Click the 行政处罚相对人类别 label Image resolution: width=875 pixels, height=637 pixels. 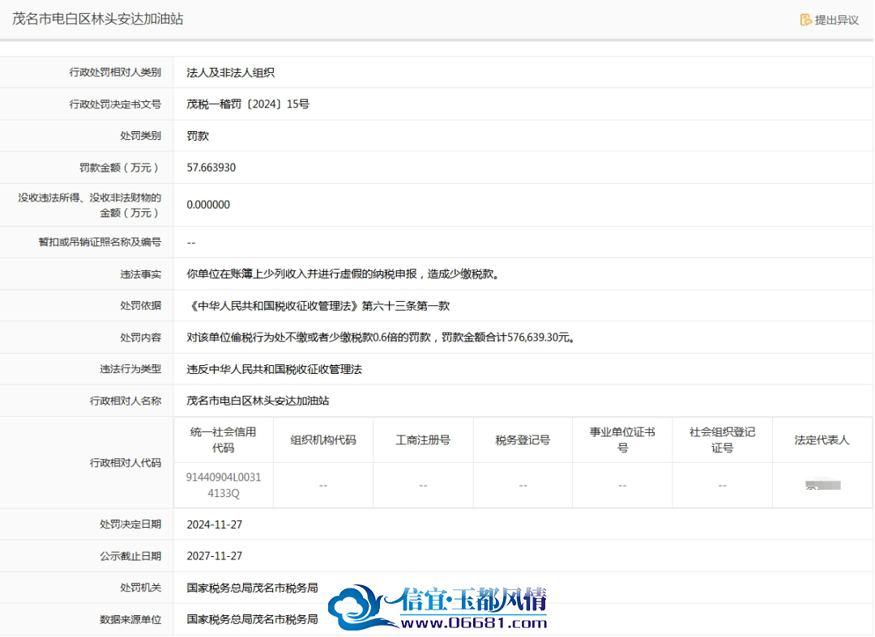(x=115, y=72)
